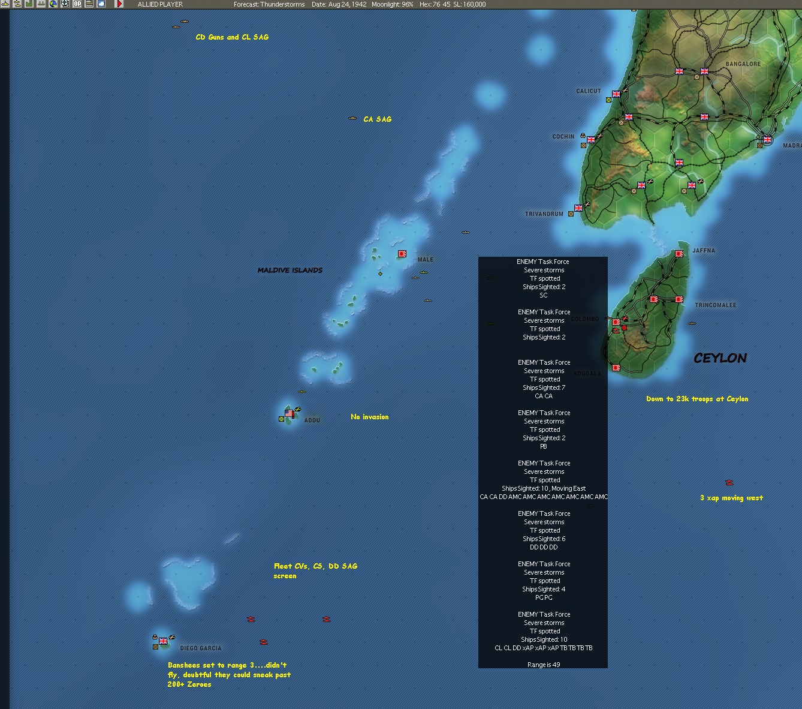This screenshot has width=802, height=709.
Task: Select the Japanese base at Koggala
Action: pos(616,368)
